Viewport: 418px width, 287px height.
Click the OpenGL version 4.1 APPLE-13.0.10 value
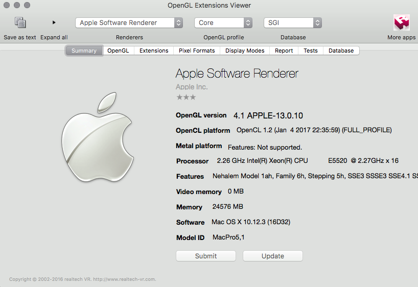268,115
